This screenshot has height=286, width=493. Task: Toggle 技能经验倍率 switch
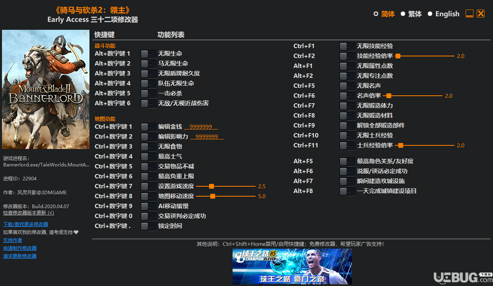pos(347,56)
